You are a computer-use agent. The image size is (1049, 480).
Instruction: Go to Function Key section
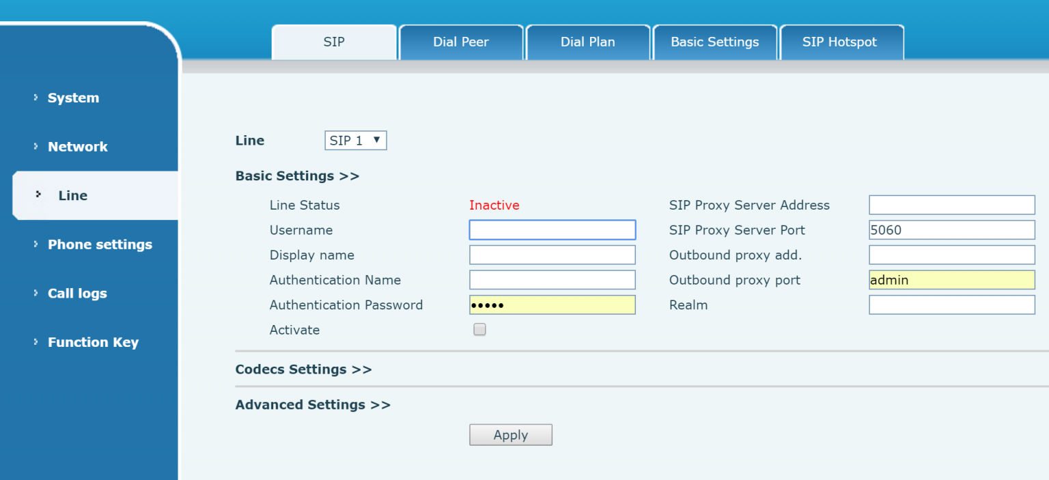coord(93,343)
